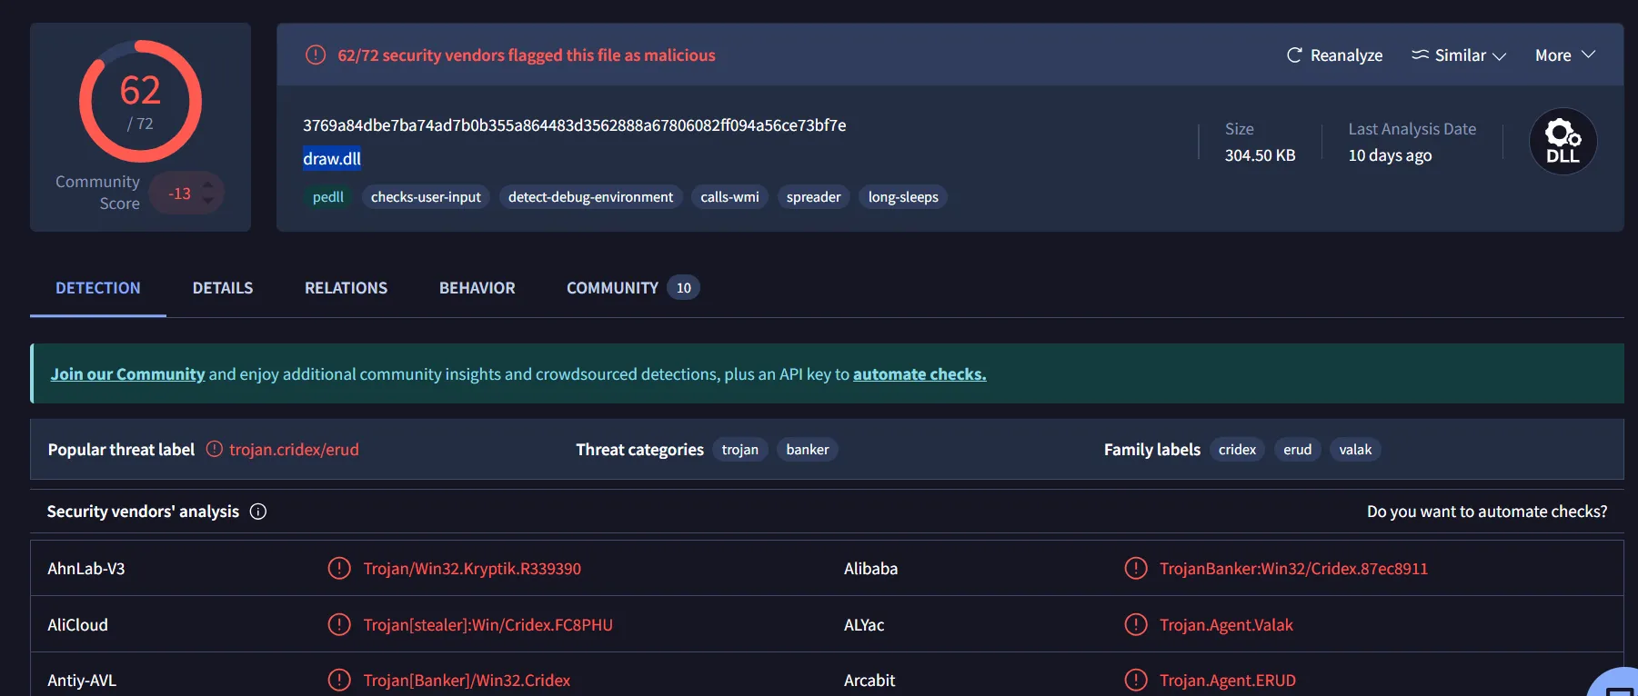Viewport: 1638px width, 696px height.
Task: Click the AhnLab-V3 vendor name
Action: click(86, 569)
